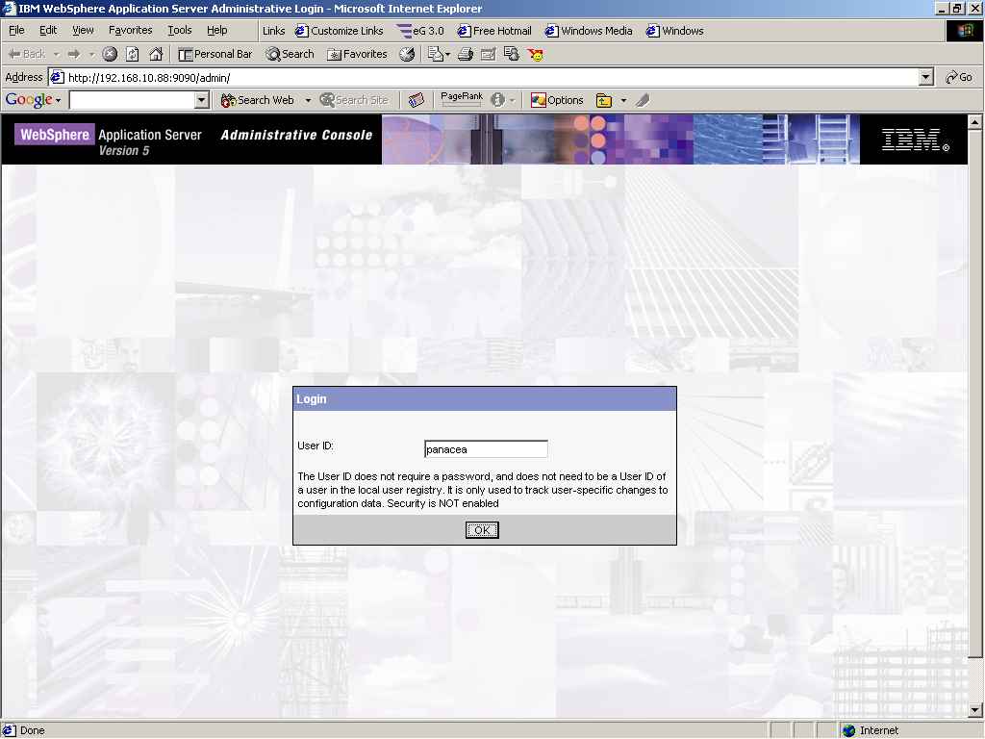The width and height of the screenshot is (985, 739).
Task: Click the Stop loading icon
Action: tap(110, 54)
